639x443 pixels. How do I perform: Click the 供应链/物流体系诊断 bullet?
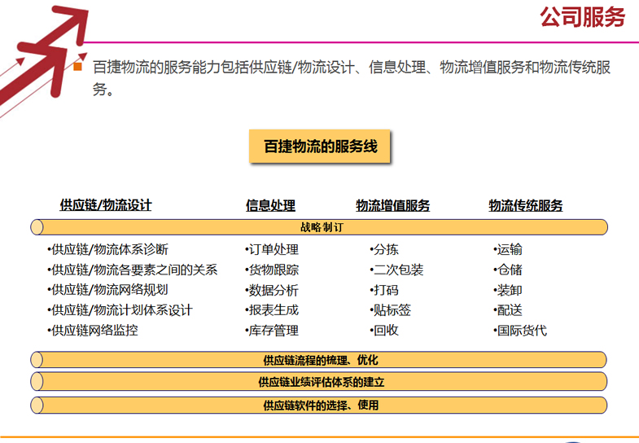[x=107, y=249]
